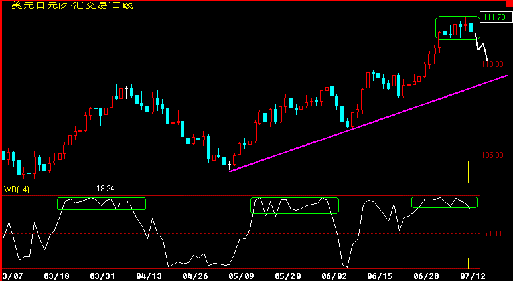The image size is (513, 281).
Task: Click the 03/31 date label
Action: 104,276
